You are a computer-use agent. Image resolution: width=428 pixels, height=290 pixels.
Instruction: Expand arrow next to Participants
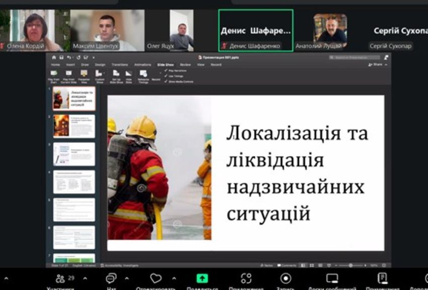click(85, 278)
